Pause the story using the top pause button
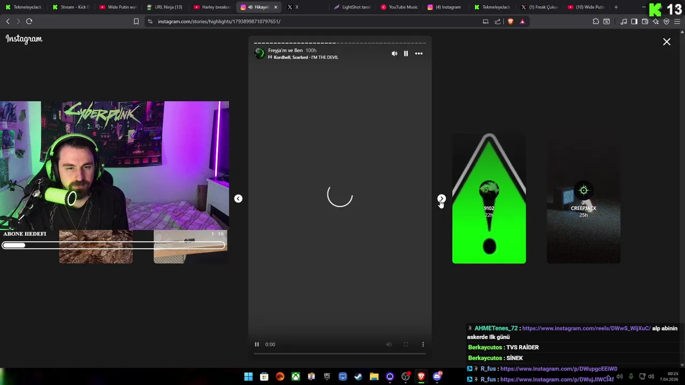 coord(406,53)
